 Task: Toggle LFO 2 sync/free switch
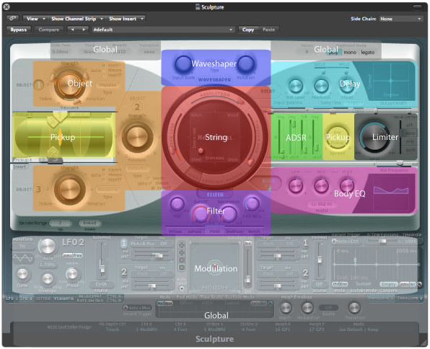click(x=73, y=256)
